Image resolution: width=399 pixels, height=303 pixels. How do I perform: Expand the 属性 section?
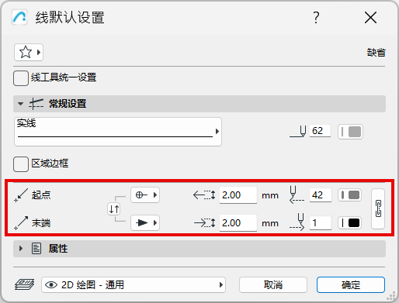(21, 249)
